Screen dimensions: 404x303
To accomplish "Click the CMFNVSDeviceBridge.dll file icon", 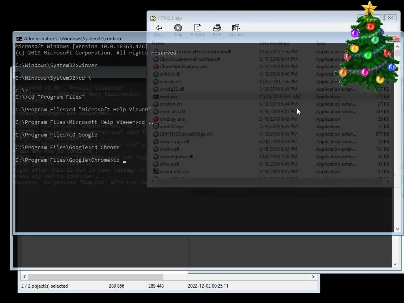I will (155, 134).
